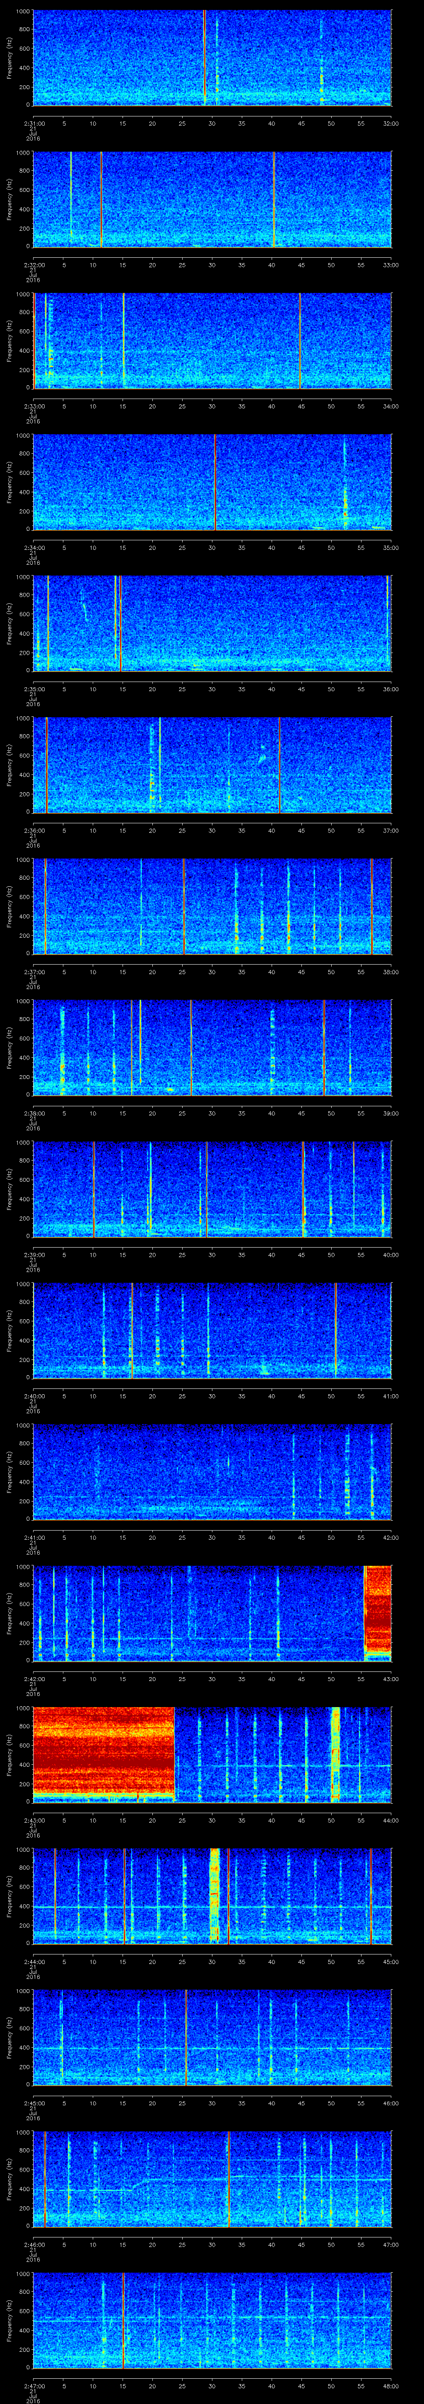Click the spectrogram panel starting at 2:34:00
This screenshot has width=424, height=2404.
pos(212,481)
